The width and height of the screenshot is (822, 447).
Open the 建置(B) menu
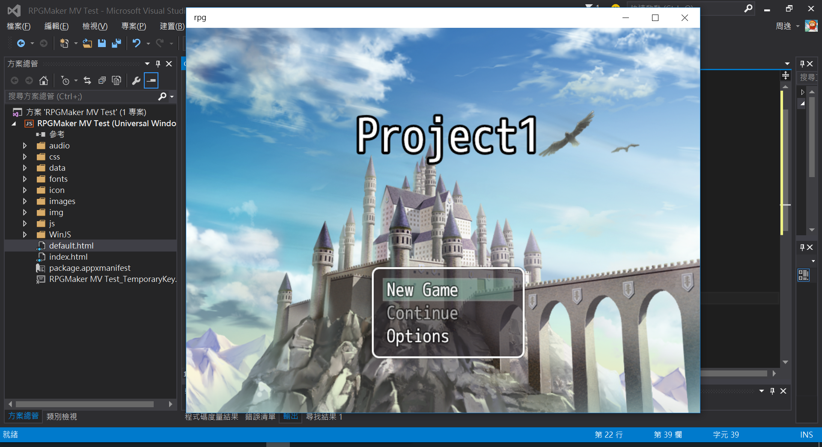coord(172,26)
